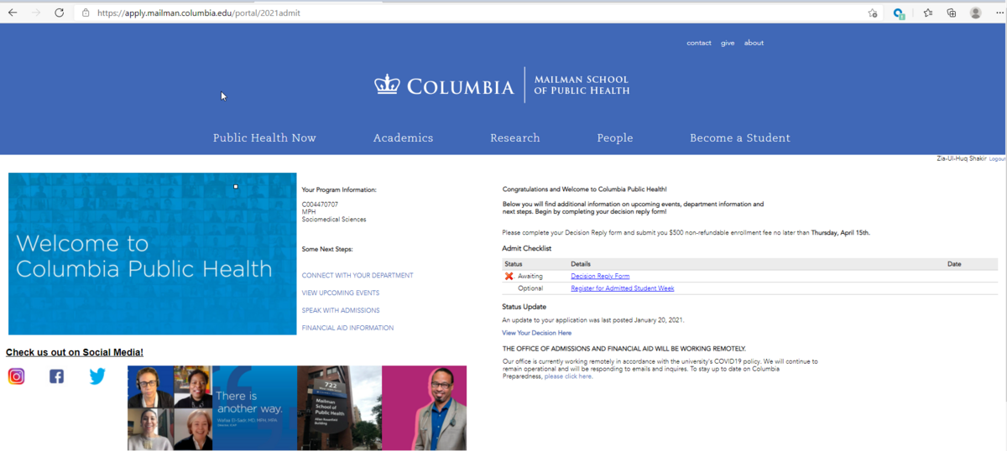This screenshot has height=451, width=1007.
Task: Click the browser refresh button
Action: [59, 13]
